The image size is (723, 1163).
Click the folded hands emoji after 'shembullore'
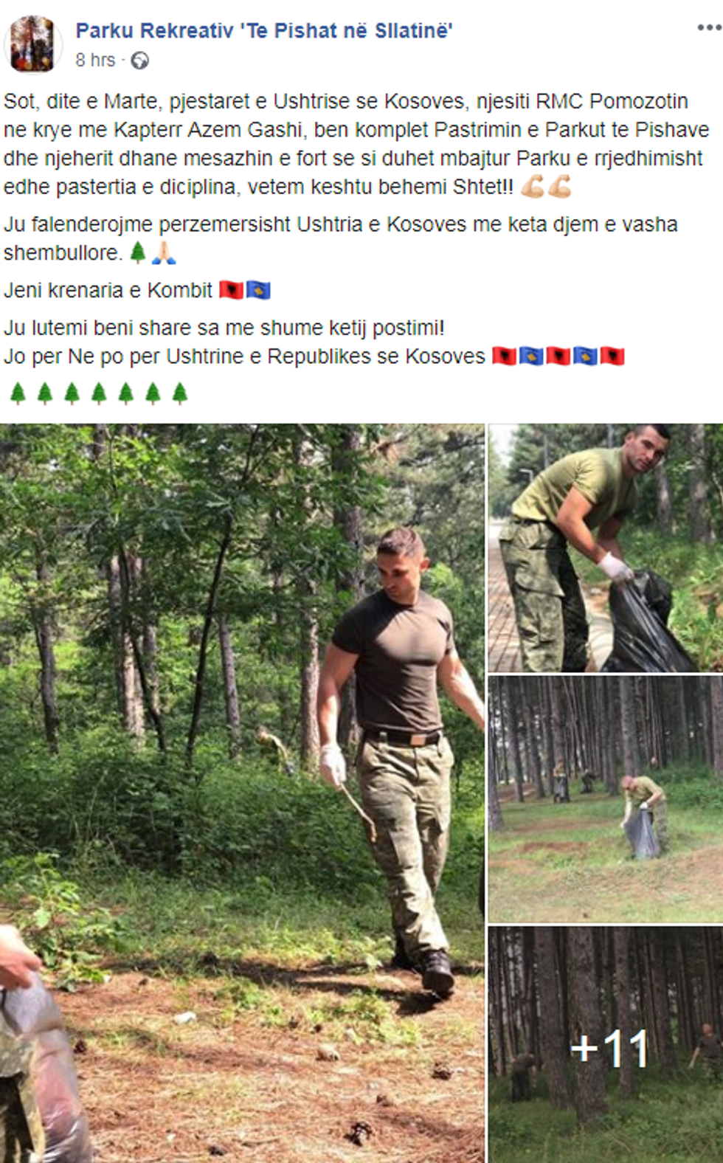point(164,252)
